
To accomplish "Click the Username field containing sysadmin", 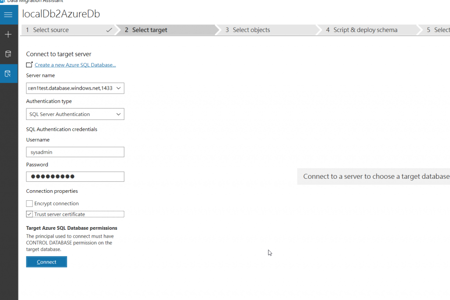I will pyautogui.click(x=75, y=152).
